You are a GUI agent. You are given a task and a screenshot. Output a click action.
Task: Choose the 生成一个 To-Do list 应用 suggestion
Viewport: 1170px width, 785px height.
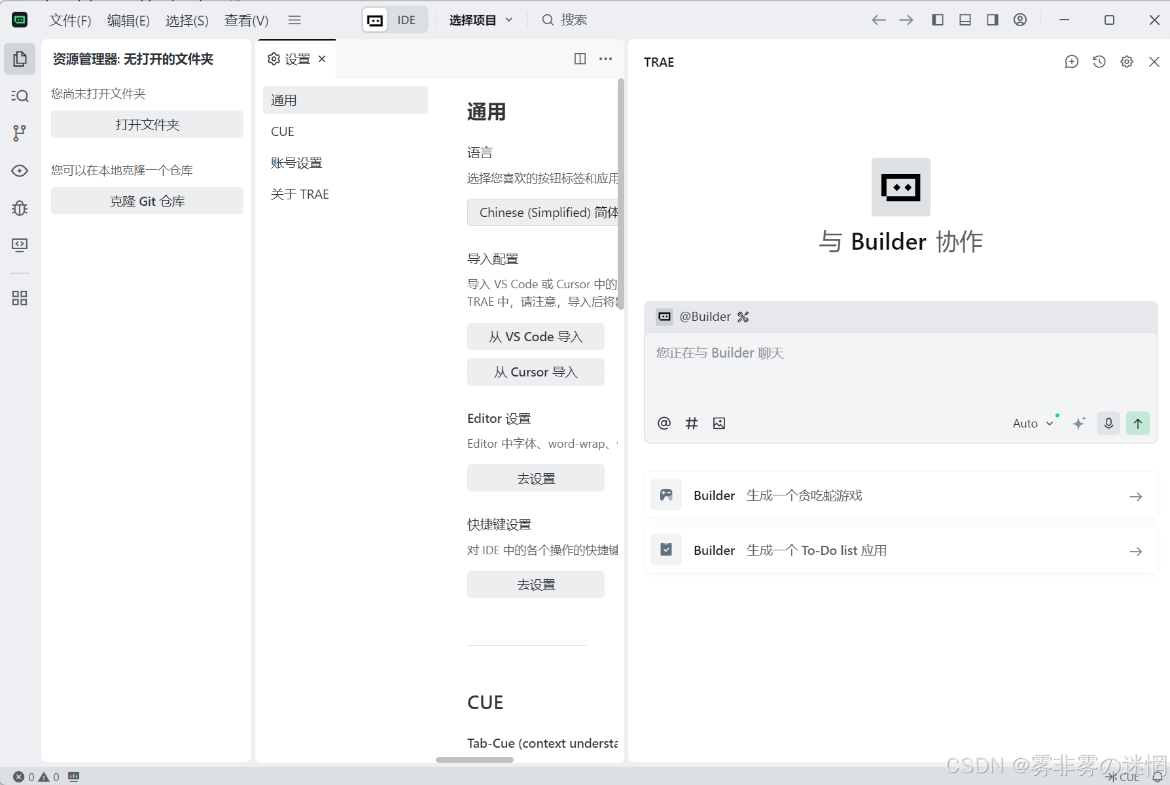[901, 550]
